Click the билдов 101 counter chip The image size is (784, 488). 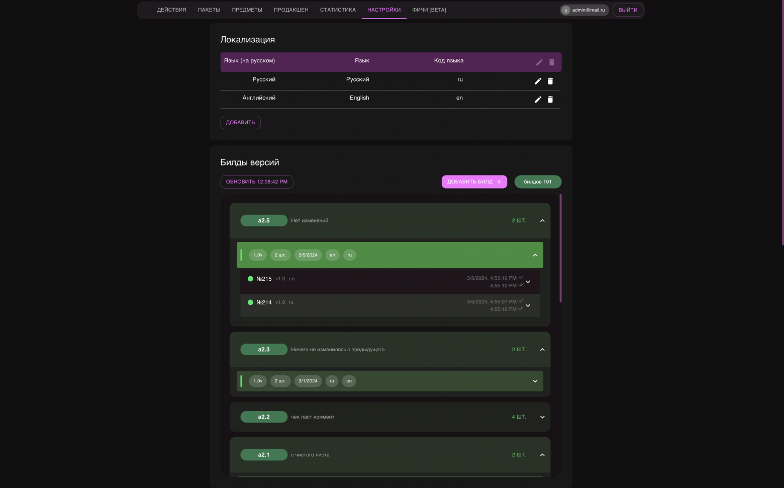538,182
